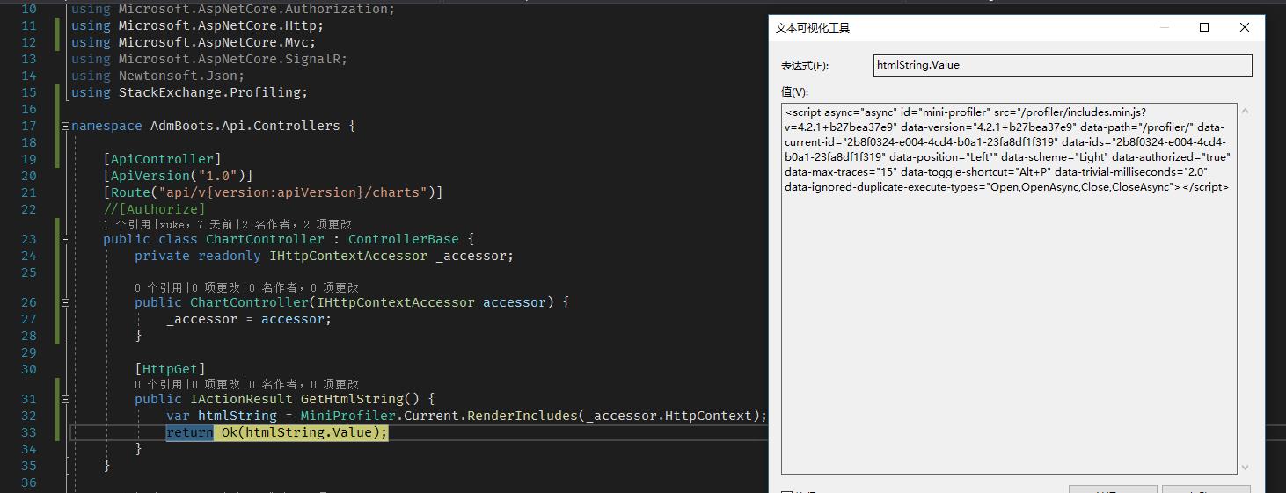Click the '_accessor = accessor;' assignment
1286x493 pixels.
[x=249, y=319]
